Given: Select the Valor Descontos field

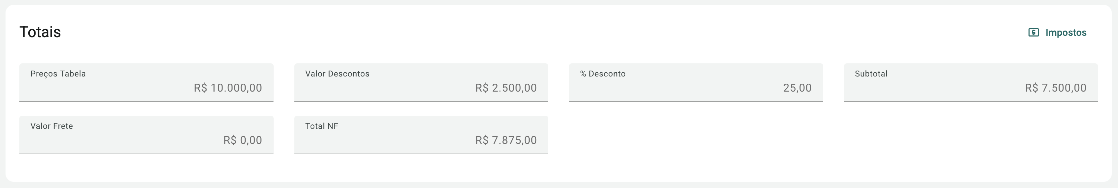Looking at the screenshot, I should coord(421,82).
